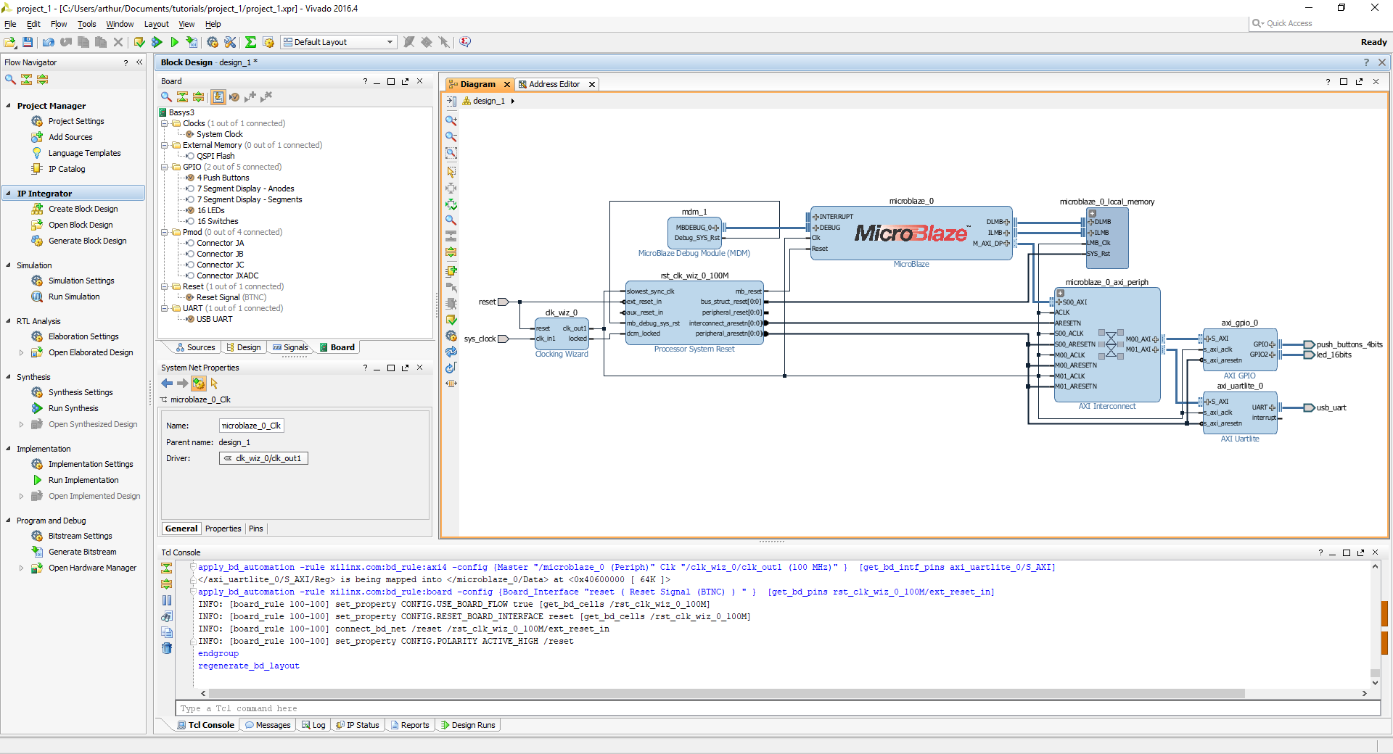
Task: Click the Add IP icon in diagram toolbar
Action: [x=451, y=271]
